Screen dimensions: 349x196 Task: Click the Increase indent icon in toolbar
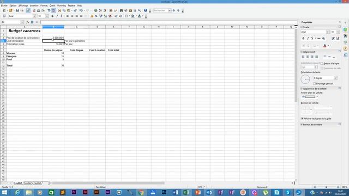click(x=121, y=16)
